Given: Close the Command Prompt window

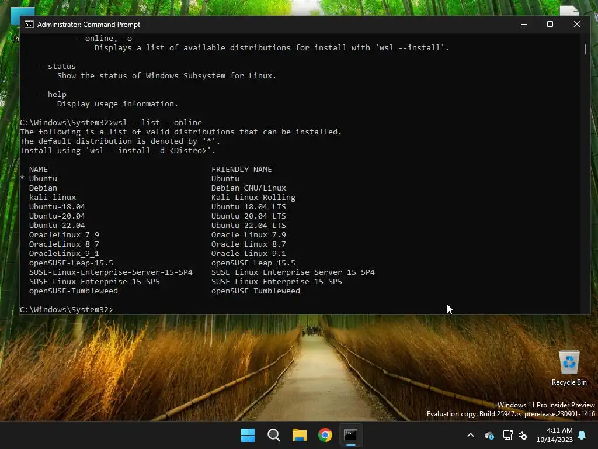Looking at the screenshot, I should (576, 24).
